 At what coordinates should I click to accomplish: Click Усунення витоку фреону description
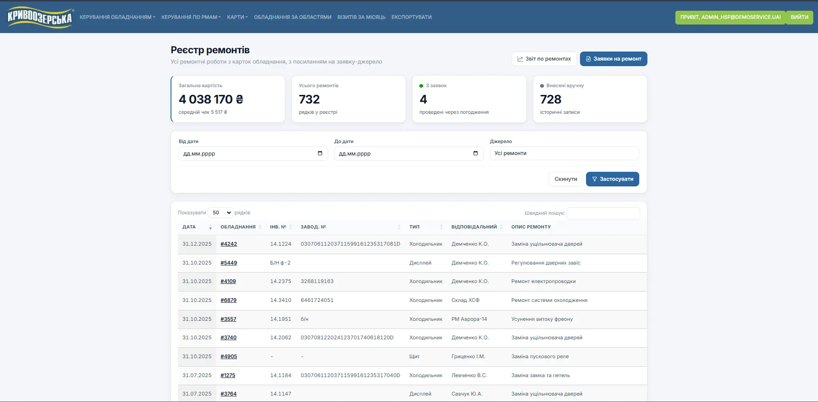[x=542, y=319]
